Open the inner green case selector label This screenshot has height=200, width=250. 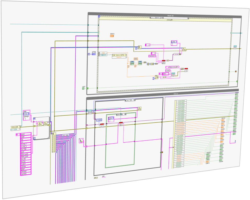(x=121, y=114)
